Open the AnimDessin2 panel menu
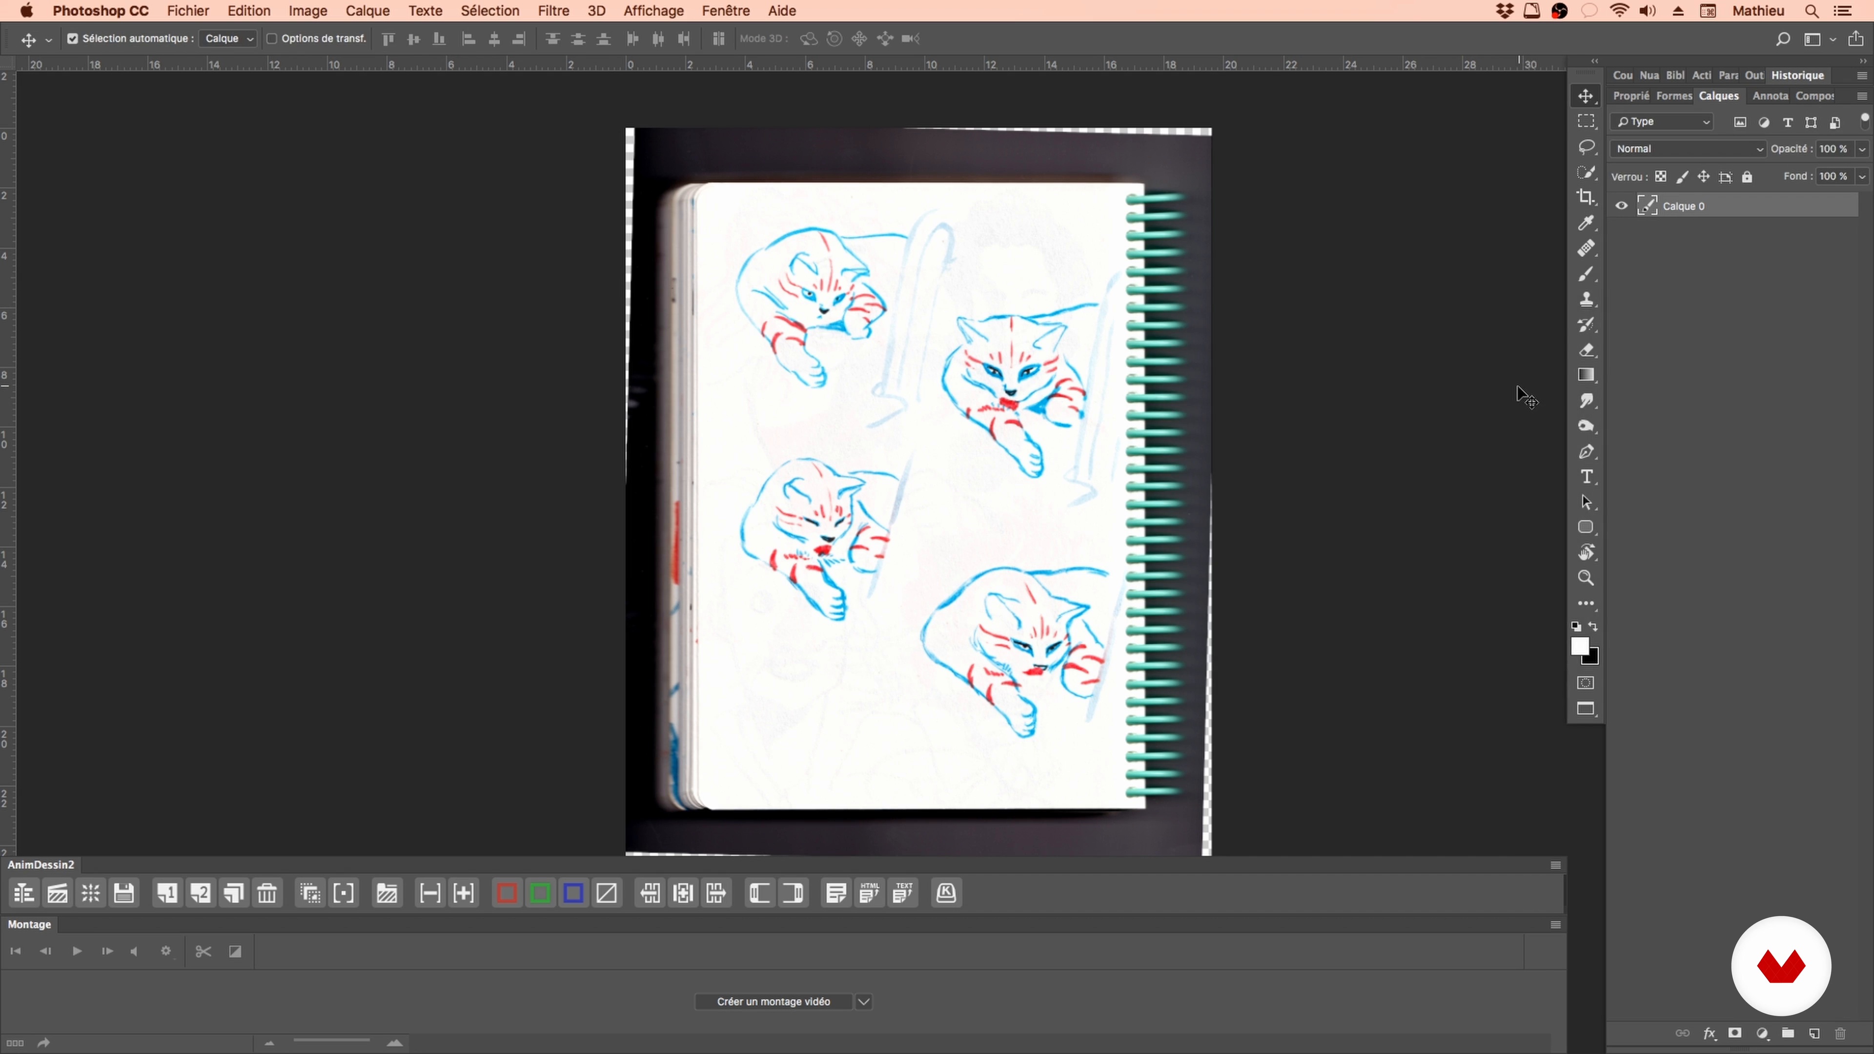 (x=1556, y=865)
